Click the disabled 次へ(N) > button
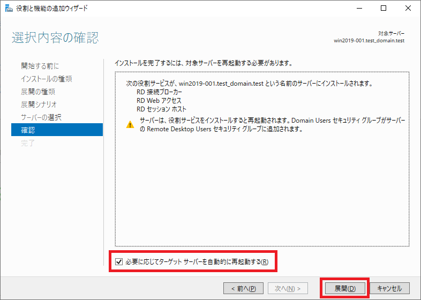This screenshot has width=421, height=300. click(x=288, y=288)
